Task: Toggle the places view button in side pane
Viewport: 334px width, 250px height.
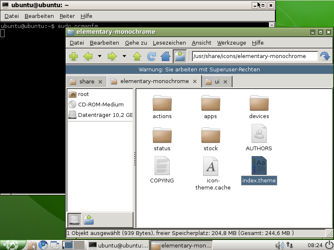Action: [x=74, y=220]
